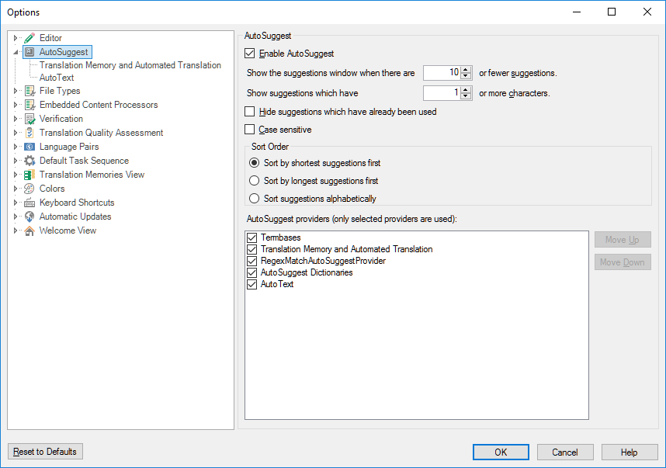The height and width of the screenshot is (468, 666).
Task: Click the Translation Quality Assessment icon
Action: (x=29, y=133)
